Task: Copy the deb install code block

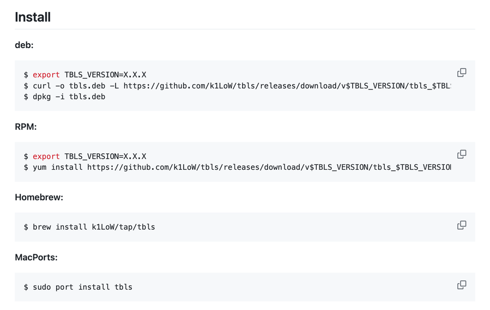Action: click(x=462, y=73)
